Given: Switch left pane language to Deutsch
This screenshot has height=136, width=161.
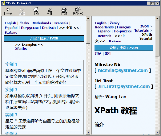Looking at the screenshot, I should tap(49, 28).
